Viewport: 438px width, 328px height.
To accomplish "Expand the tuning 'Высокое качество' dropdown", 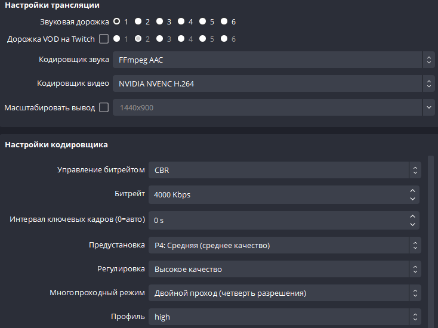I will 283,269.
